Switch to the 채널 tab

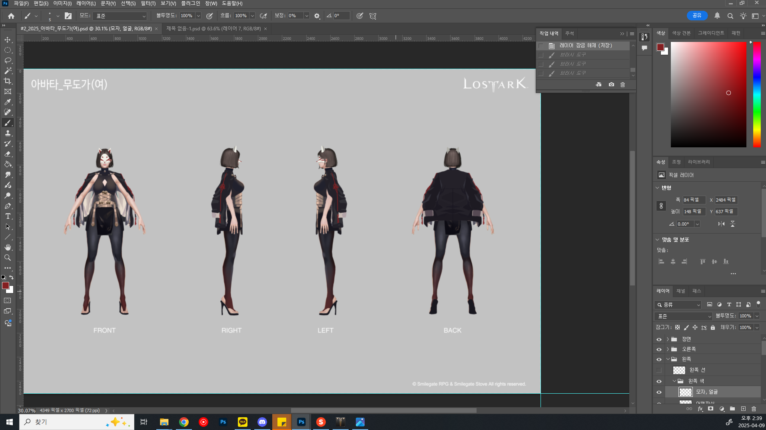tap(680, 291)
